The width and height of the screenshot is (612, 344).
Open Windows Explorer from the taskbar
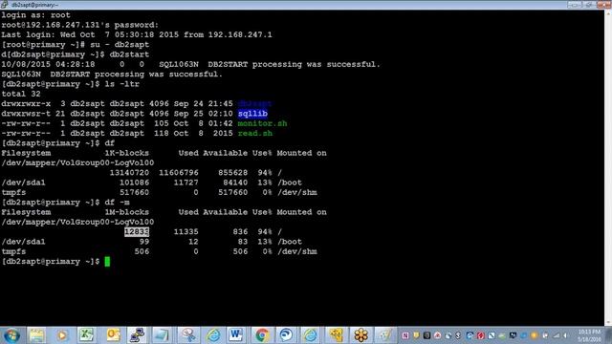[x=36, y=335]
